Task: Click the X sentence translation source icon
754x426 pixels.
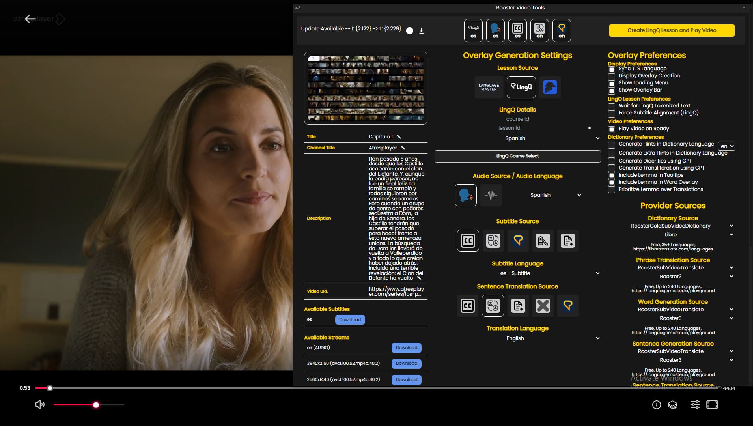Action: [x=543, y=306]
